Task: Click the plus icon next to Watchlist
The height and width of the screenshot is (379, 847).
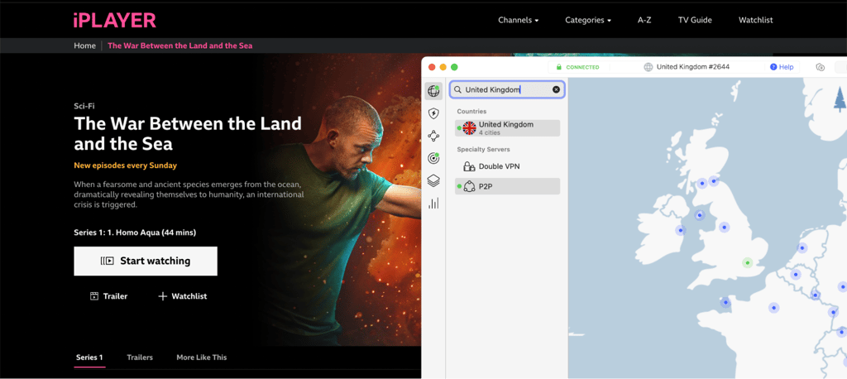Action: click(163, 296)
